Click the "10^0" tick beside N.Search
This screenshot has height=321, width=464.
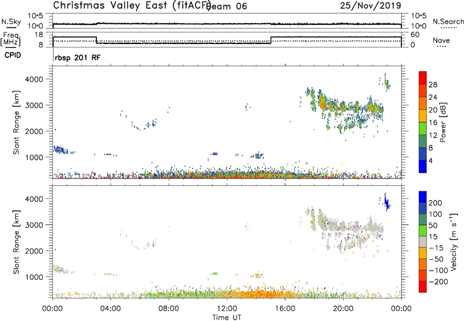pos(419,26)
